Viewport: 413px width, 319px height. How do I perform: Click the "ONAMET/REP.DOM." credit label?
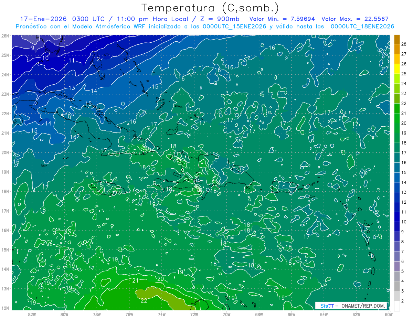click(x=363, y=306)
